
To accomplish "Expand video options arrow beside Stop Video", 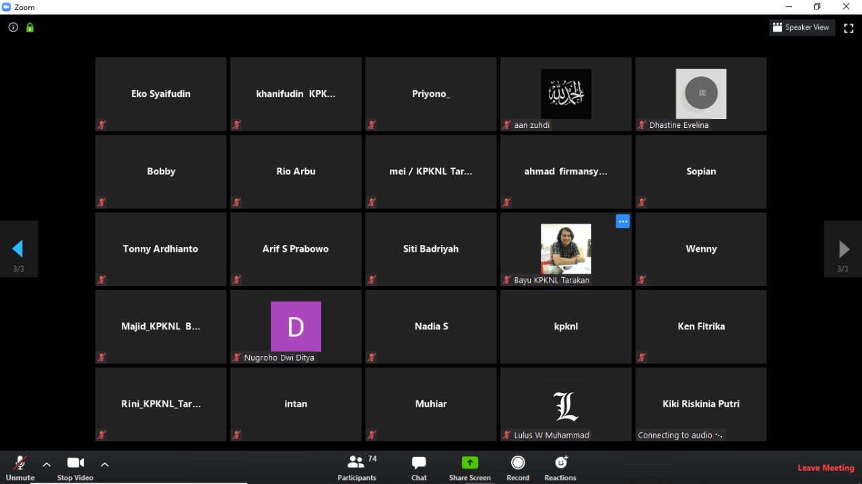I will pyautogui.click(x=104, y=464).
